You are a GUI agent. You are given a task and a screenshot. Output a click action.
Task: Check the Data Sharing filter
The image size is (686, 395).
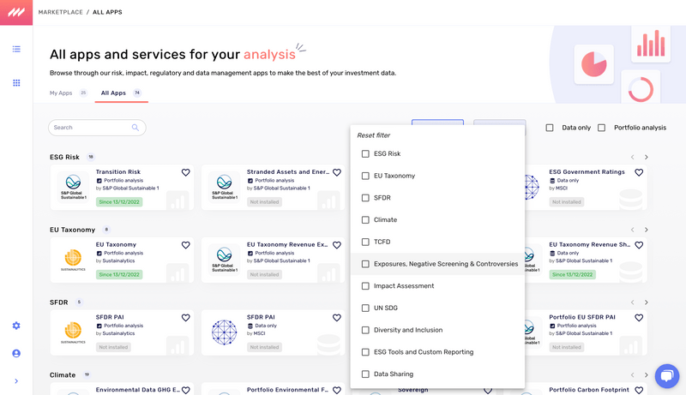tap(365, 374)
